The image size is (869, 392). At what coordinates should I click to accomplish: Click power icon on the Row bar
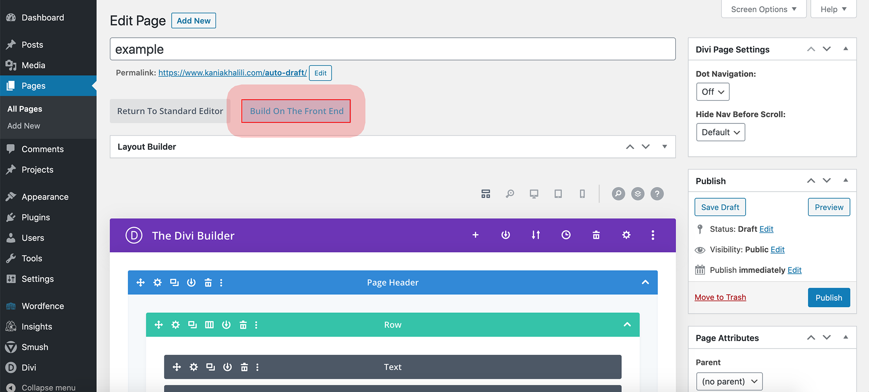(226, 325)
